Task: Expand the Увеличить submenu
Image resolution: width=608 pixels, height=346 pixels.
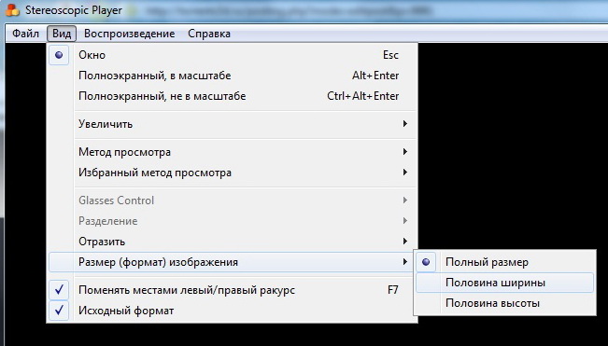Action: (x=232, y=124)
